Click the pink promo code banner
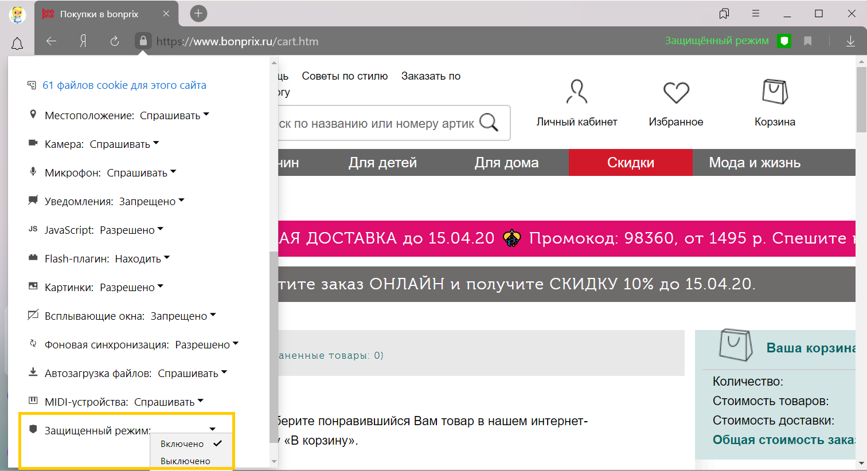 (567, 238)
